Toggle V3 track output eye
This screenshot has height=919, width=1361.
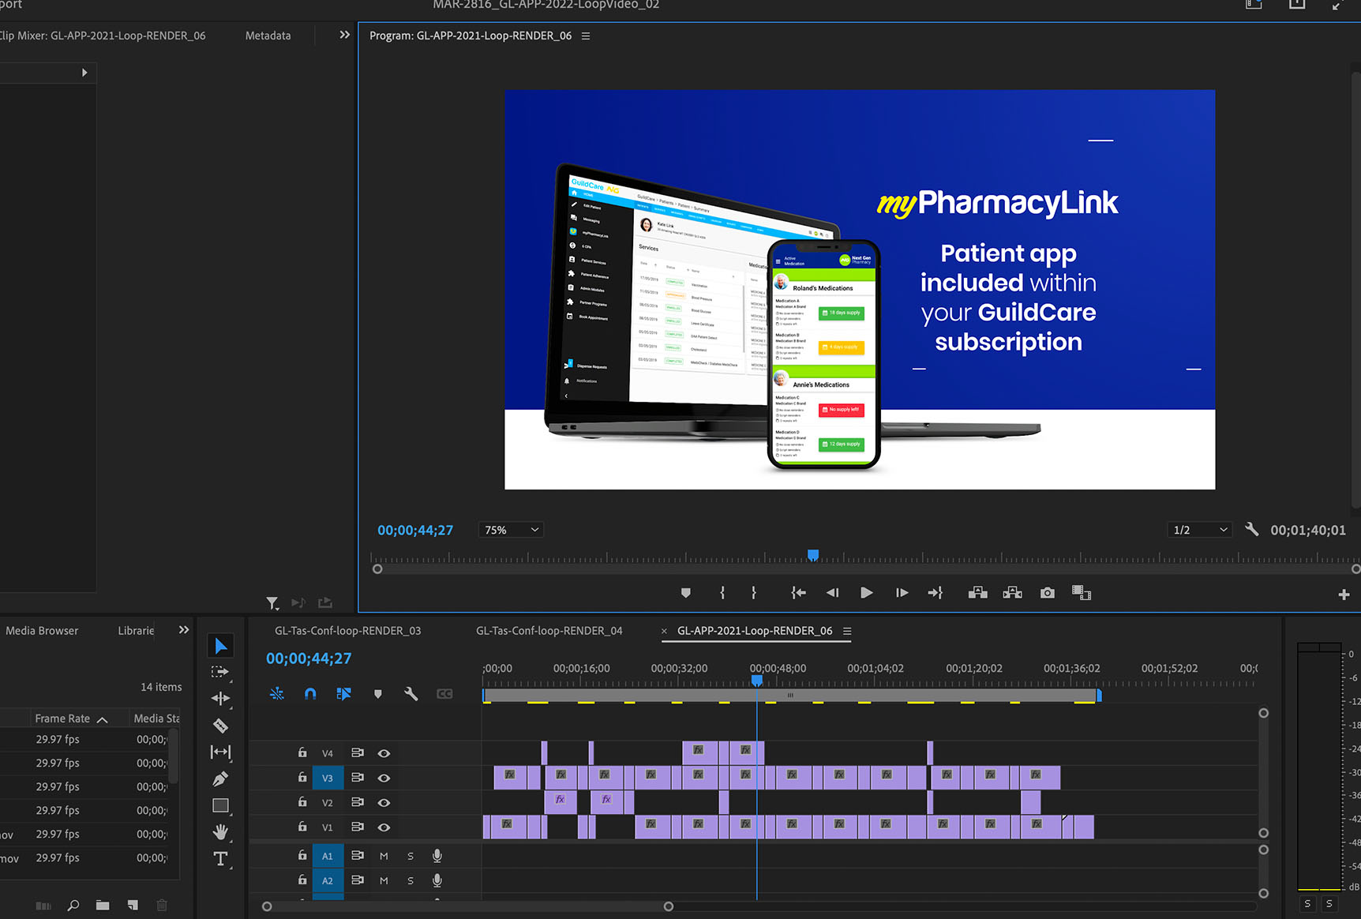pos(384,778)
